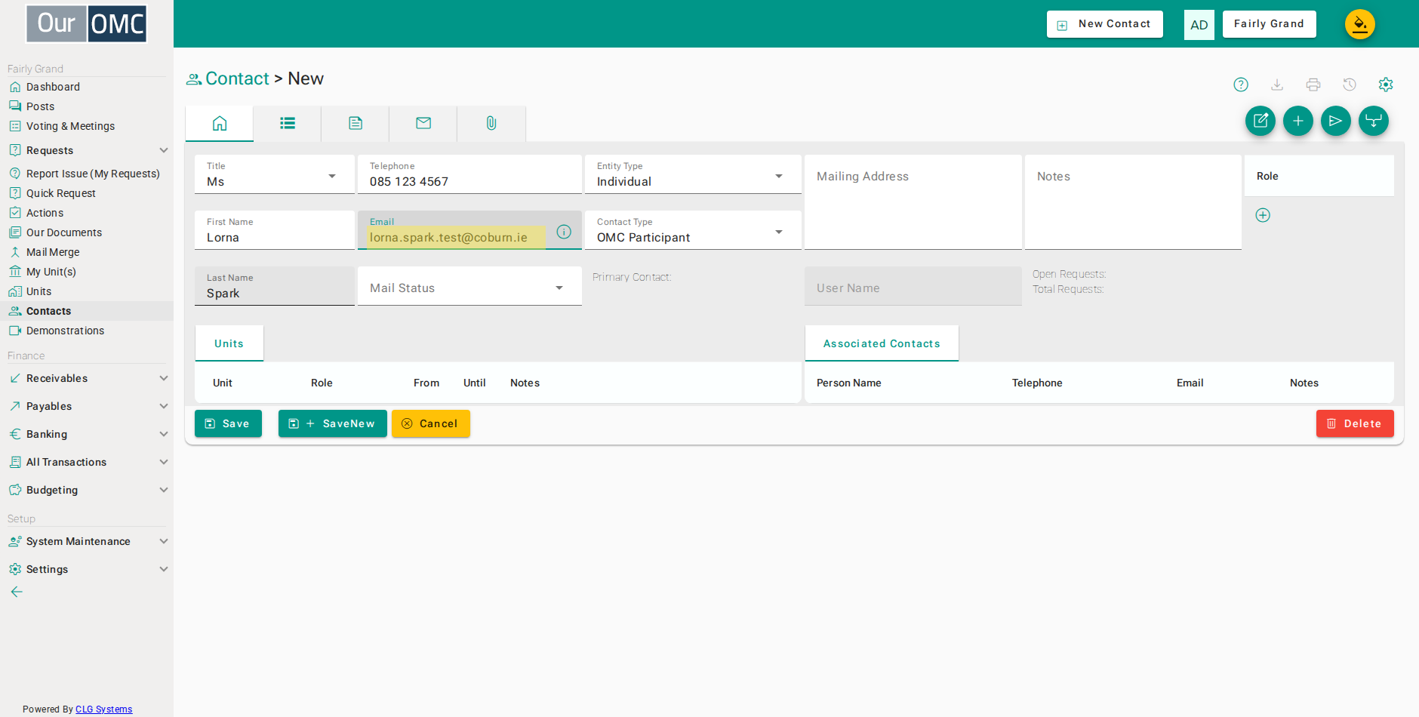Expand the Receivables sidebar section
The width and height of the screenshot is (1419, 717).
click(87, 378)
